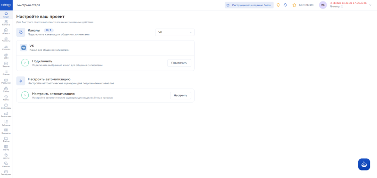This screenshot has width=377, height=178.
Task: Click the 0 / 1 channels counter badge
Action: (49, 30)
